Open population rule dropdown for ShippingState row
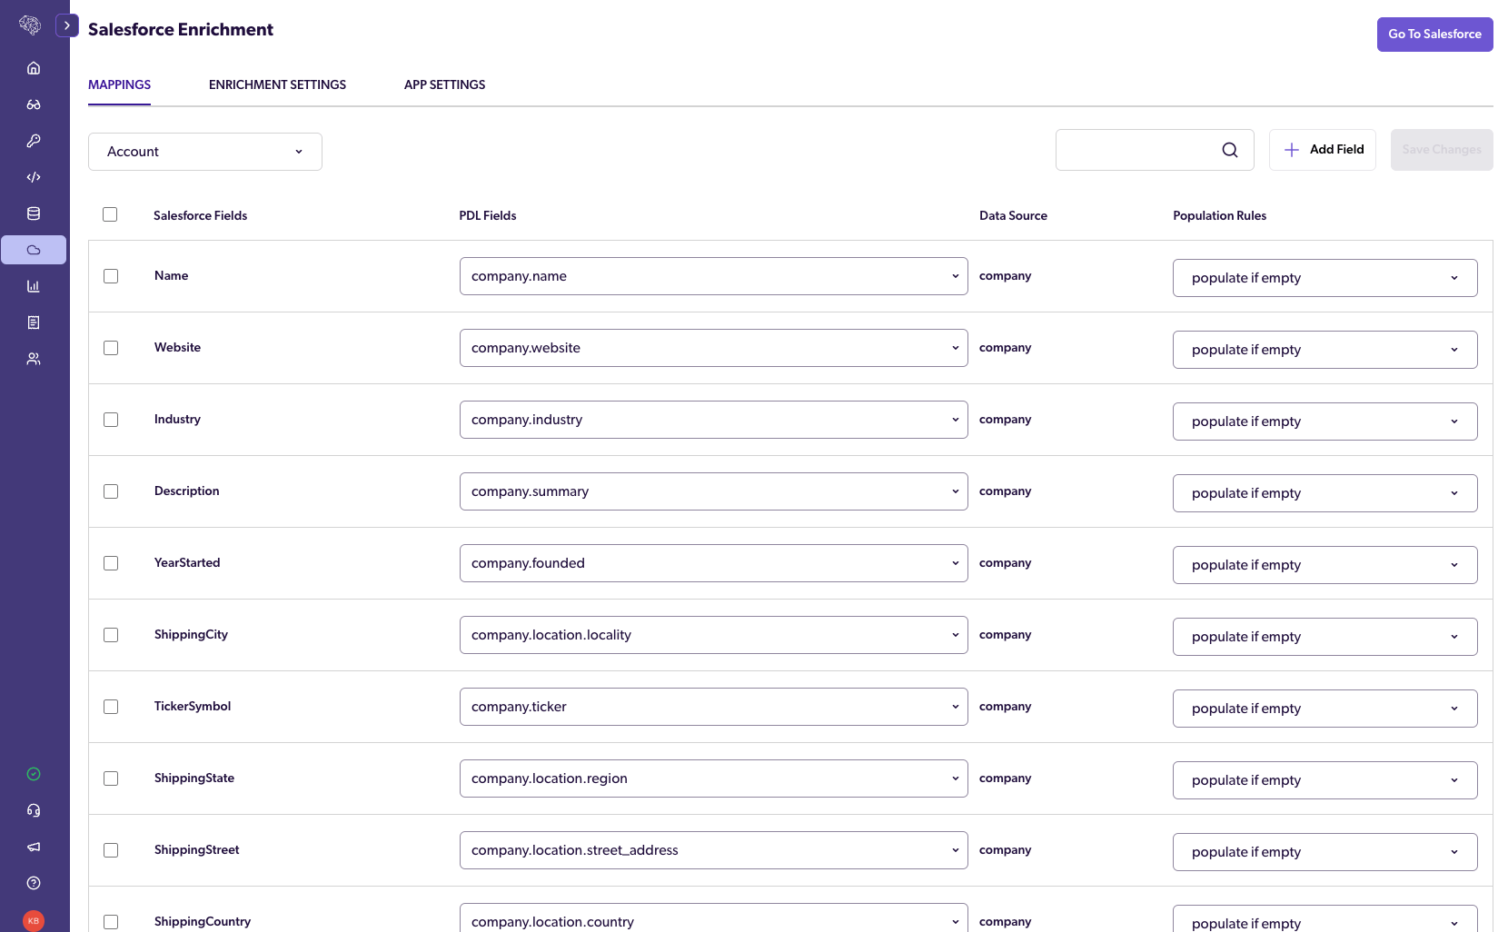 1325,780
